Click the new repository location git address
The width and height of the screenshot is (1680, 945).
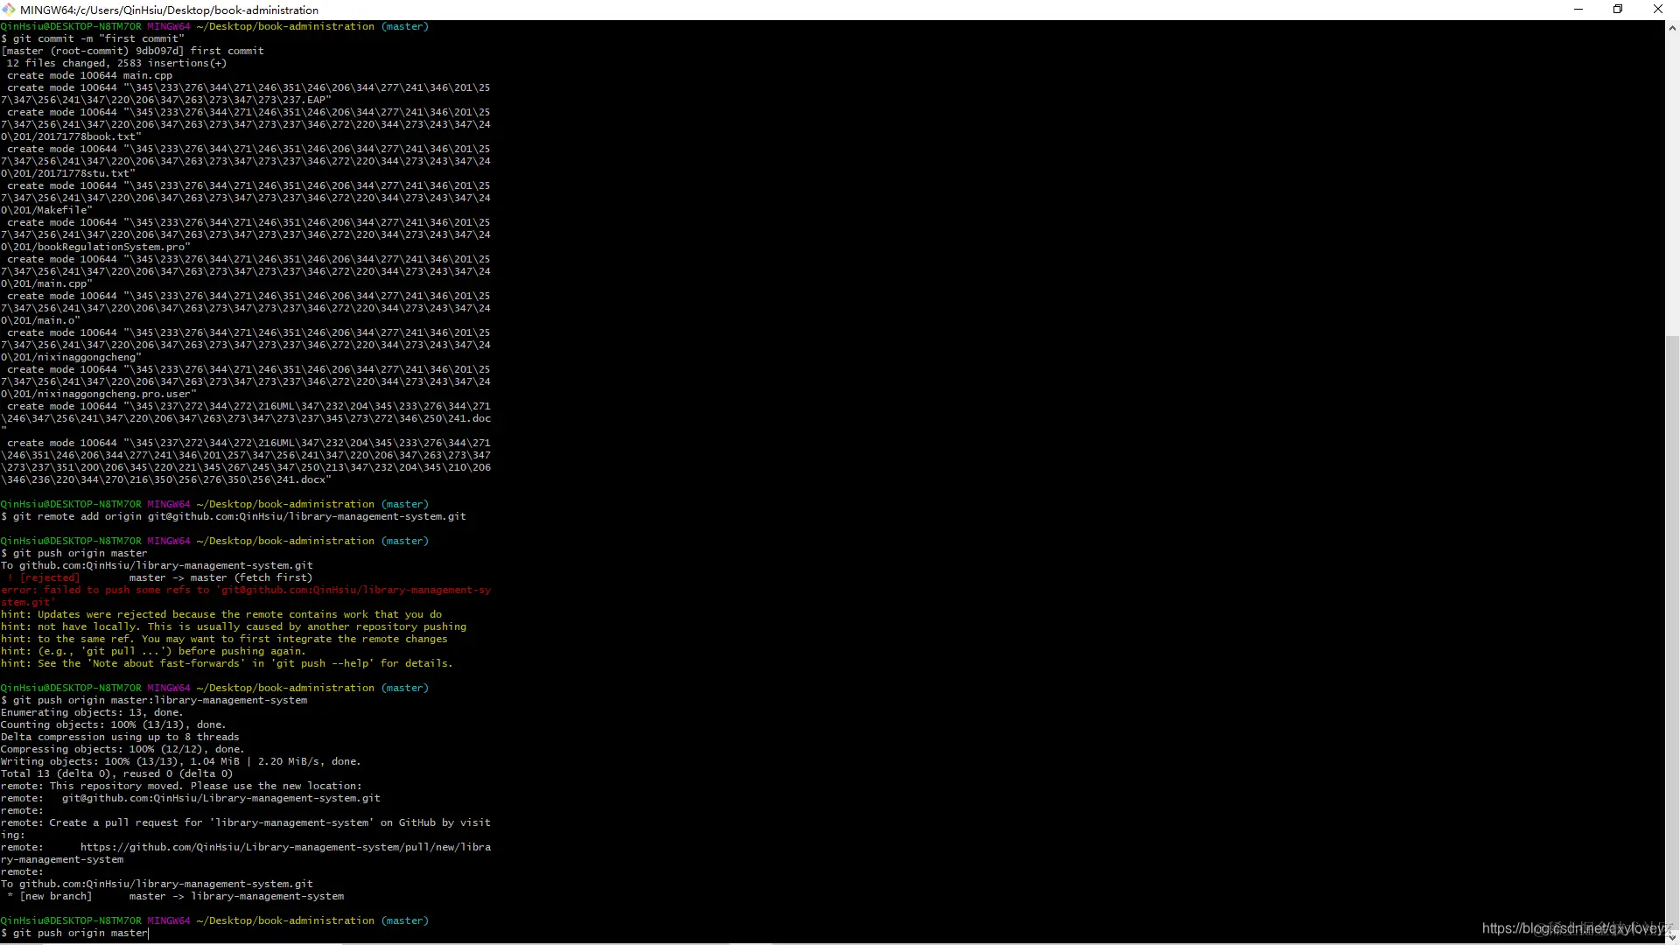coord(220,798)
